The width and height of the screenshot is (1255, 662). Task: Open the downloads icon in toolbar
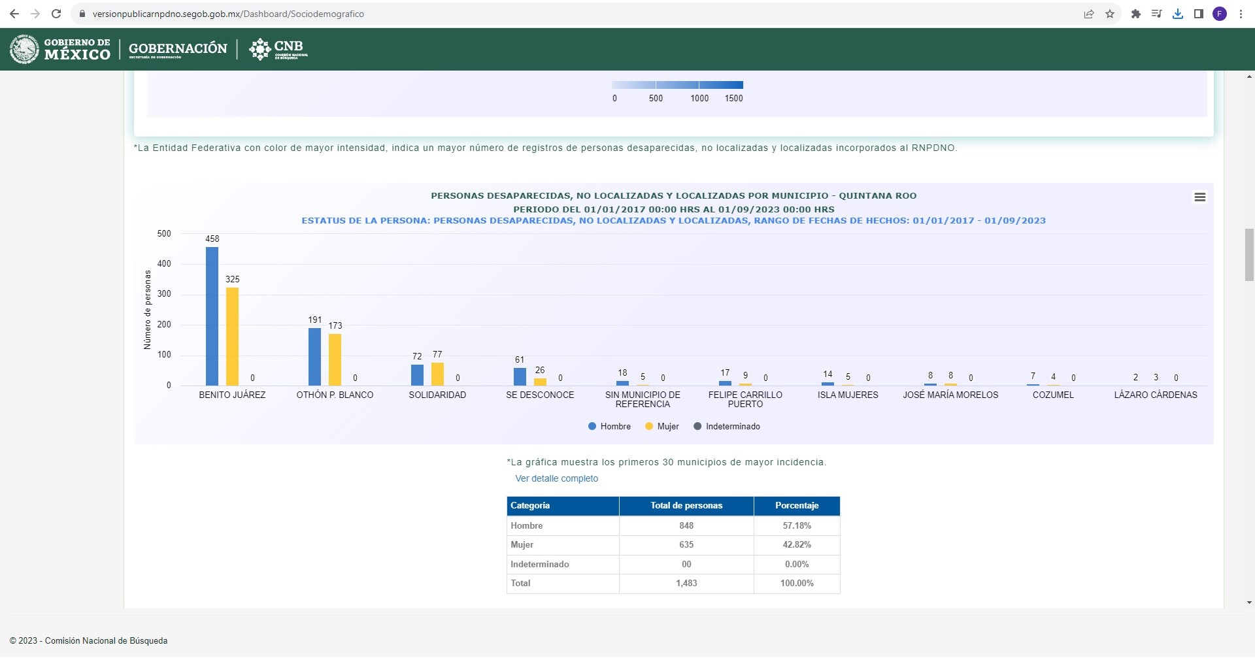click(1178, 14)
